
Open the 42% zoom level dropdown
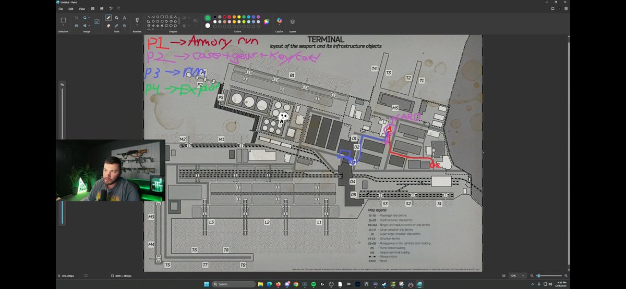click(x=518, y=275)
